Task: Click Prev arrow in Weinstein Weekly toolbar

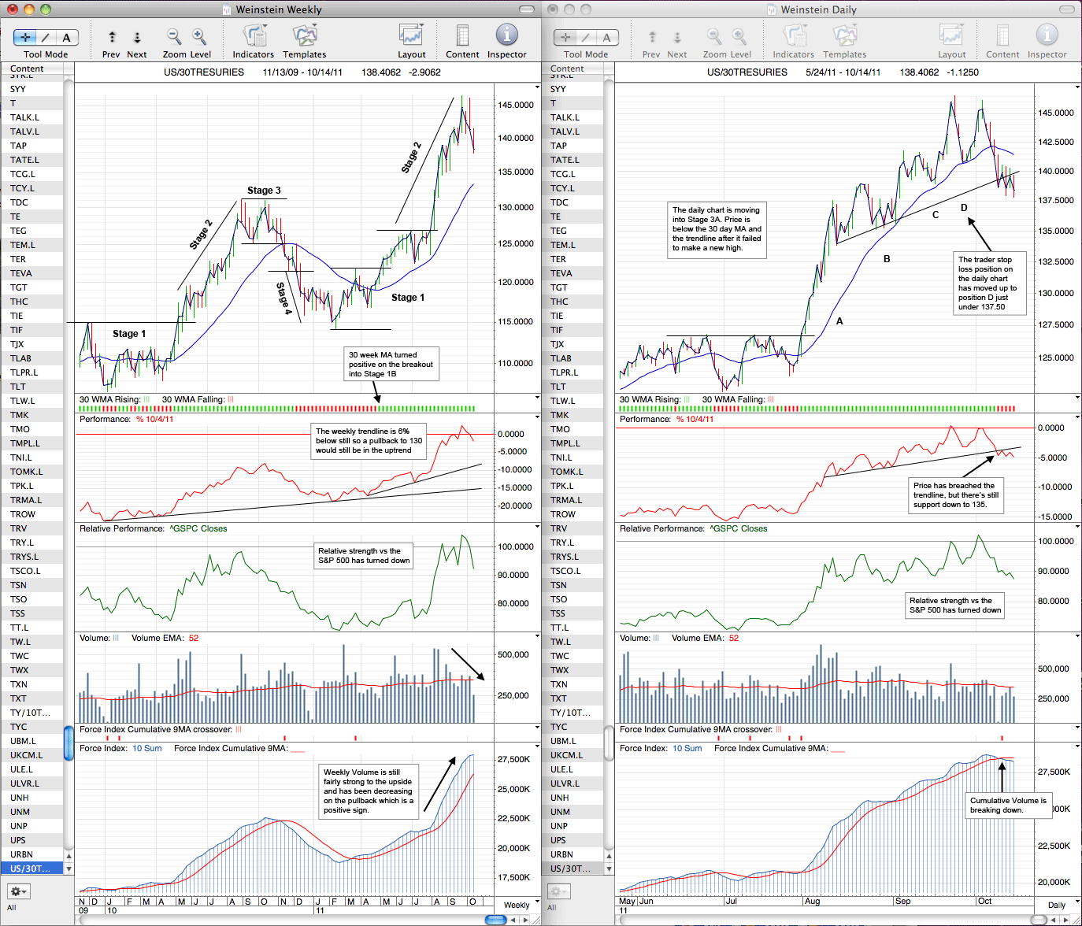Action: pos(111,37)
